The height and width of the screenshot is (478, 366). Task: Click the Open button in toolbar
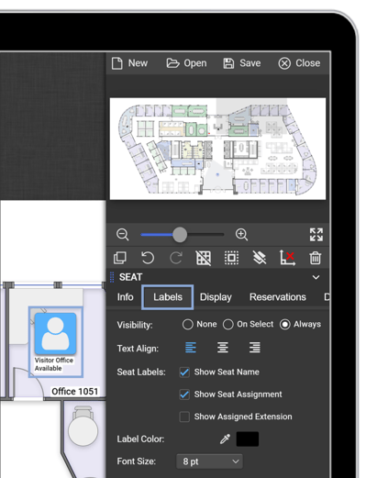pyautogui.click(x=186, y=63)
